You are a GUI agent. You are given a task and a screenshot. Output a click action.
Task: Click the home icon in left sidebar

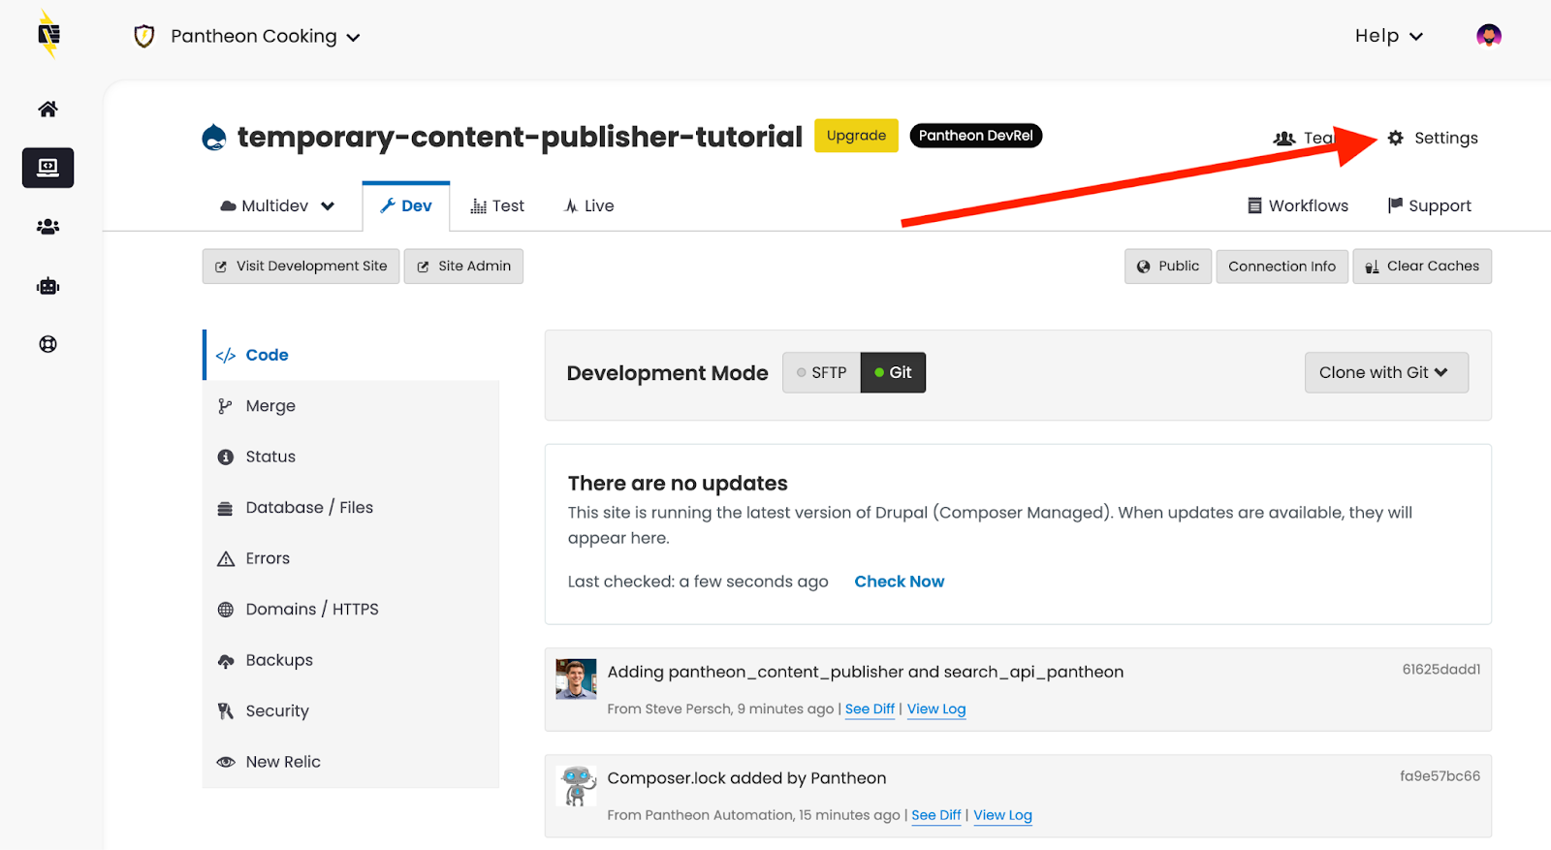point(47,109)
